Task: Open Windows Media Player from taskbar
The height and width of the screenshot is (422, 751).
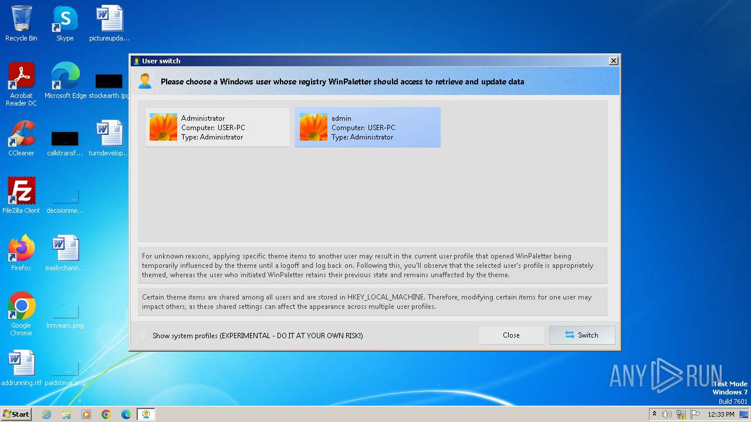Action: click(x=86, y=414)
